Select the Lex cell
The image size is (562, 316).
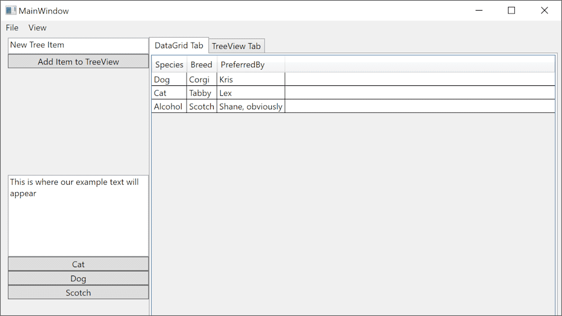click(x=251, y=93)
